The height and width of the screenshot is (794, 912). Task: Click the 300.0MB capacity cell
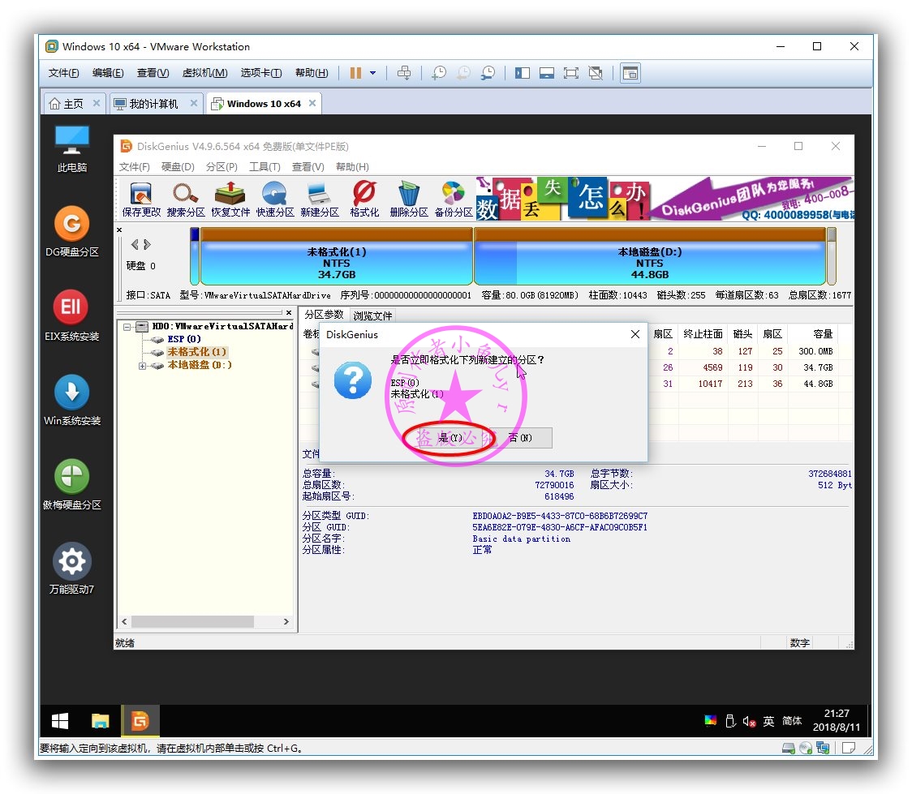(815, 352)
